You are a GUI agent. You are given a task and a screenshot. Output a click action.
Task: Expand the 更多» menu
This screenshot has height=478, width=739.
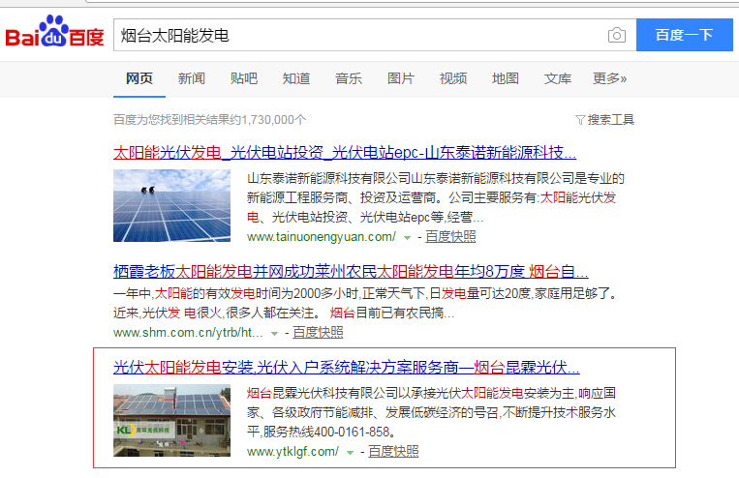pos(609,78)
